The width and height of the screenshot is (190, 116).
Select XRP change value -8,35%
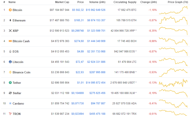pyautogui.click(x=153, y=31)
